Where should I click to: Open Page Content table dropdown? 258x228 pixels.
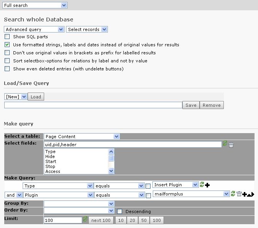click(82, 136)
